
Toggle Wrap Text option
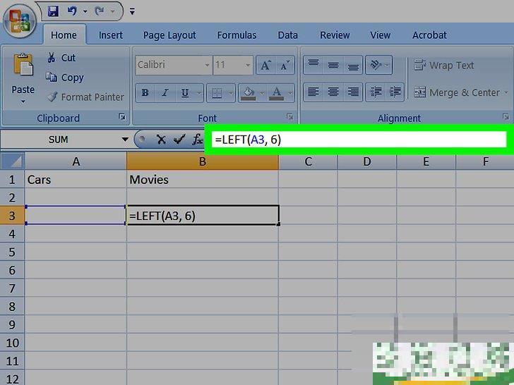click(x=444, y=66)
